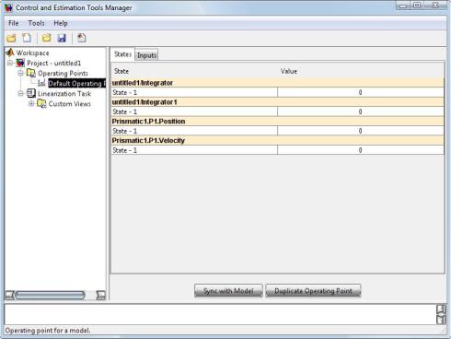
Task: Select Linearization Task tree item
Action: pyautogui.click(x=64, y=93)
